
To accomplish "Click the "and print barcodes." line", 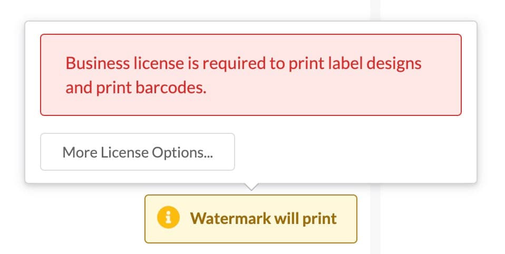I will coord(135,87).
